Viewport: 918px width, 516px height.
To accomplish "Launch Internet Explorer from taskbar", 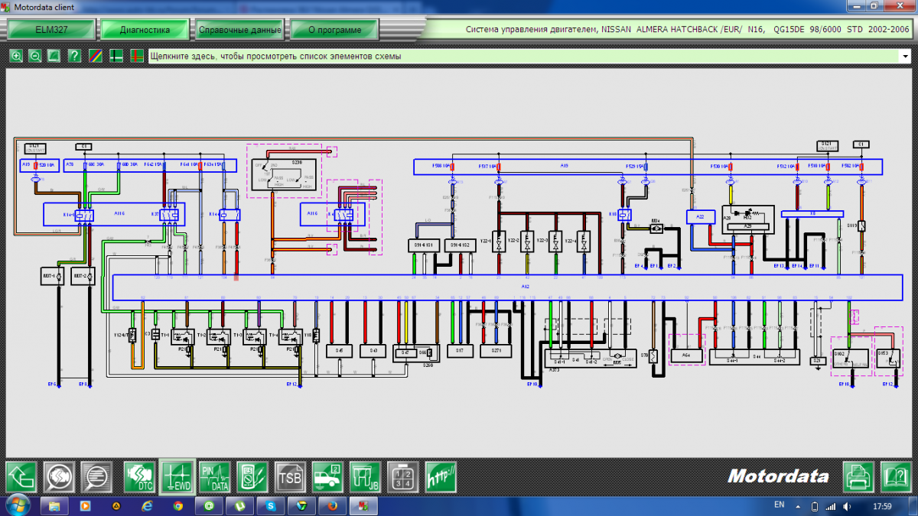I will click(147, 505).
